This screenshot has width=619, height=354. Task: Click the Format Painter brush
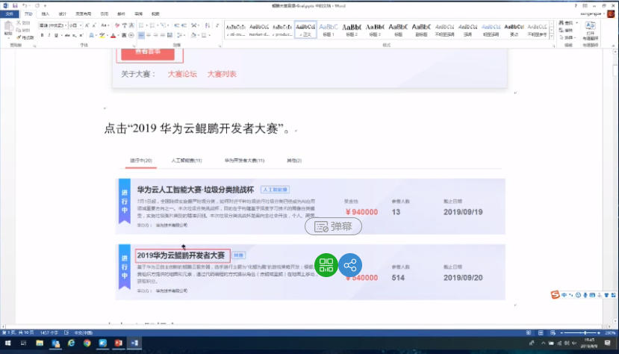click(x=19, y=37)
